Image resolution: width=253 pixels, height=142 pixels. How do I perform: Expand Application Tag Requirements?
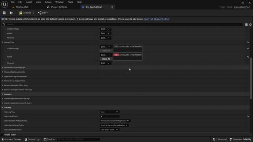click(x=2, y=77)
